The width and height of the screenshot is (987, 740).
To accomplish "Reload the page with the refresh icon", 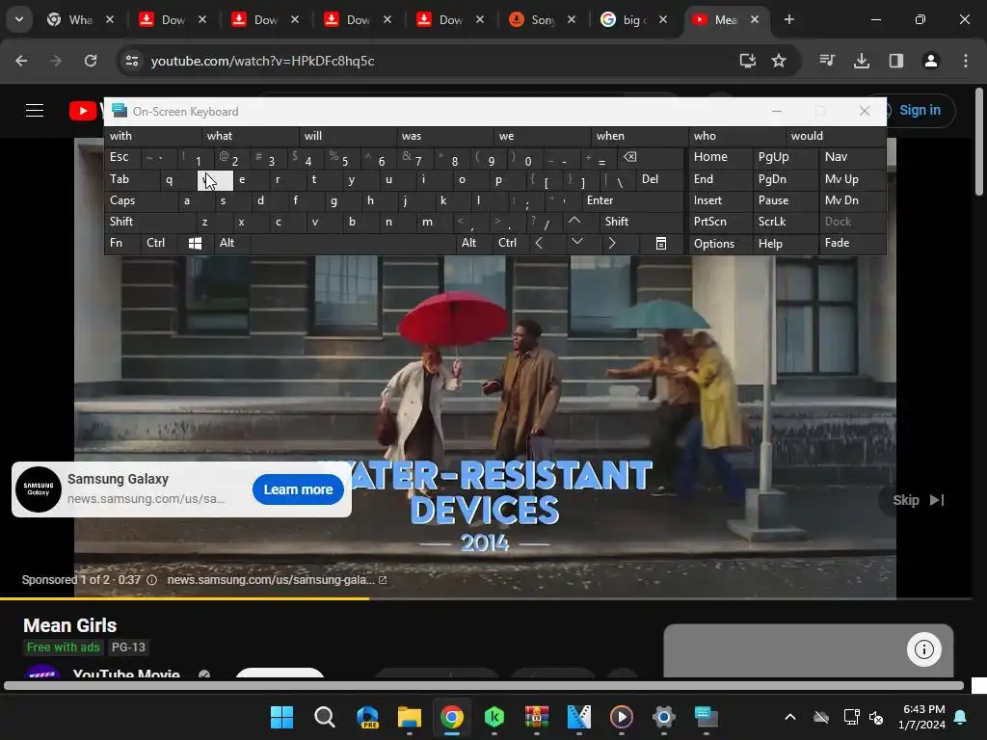I will coord(91,61).
